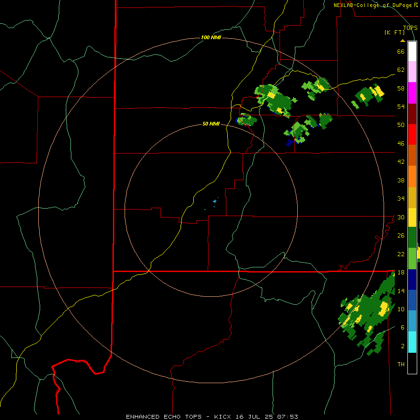Click the 26 scale label
Image resolution: width=420 pixels, height=420 pixels.
[x=401, y=236]
